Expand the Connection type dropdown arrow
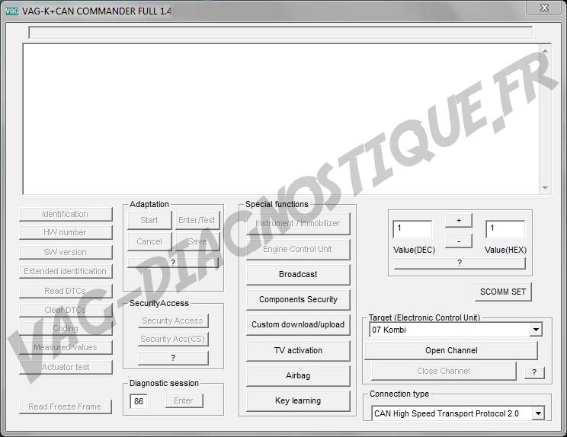 (539, 413)
